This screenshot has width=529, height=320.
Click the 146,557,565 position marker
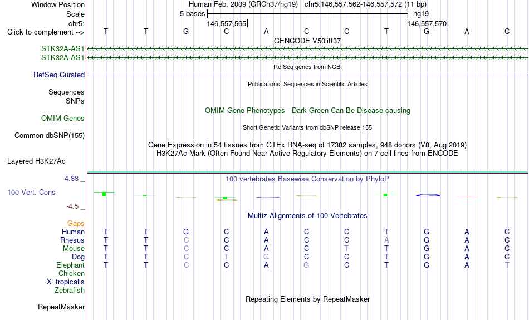click(227, 23)
